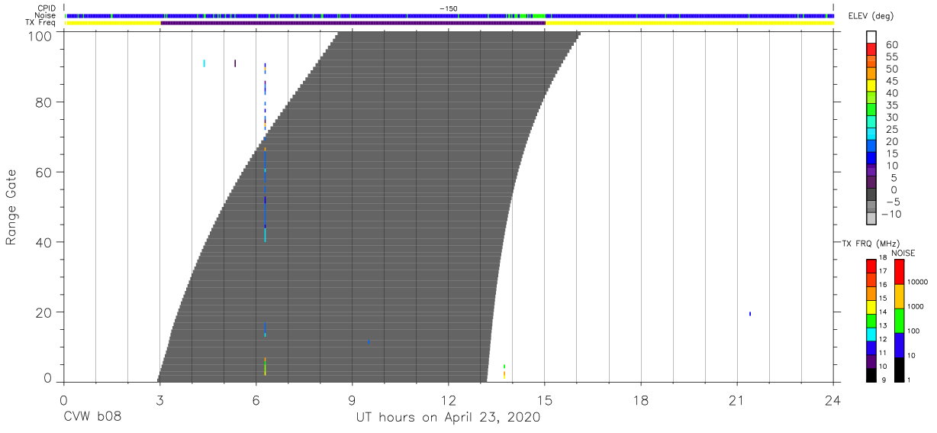Screen dimensions: 937x433
Task: Click the "35" label on ELEV colorbar
Action: click(x=891, y=105)
